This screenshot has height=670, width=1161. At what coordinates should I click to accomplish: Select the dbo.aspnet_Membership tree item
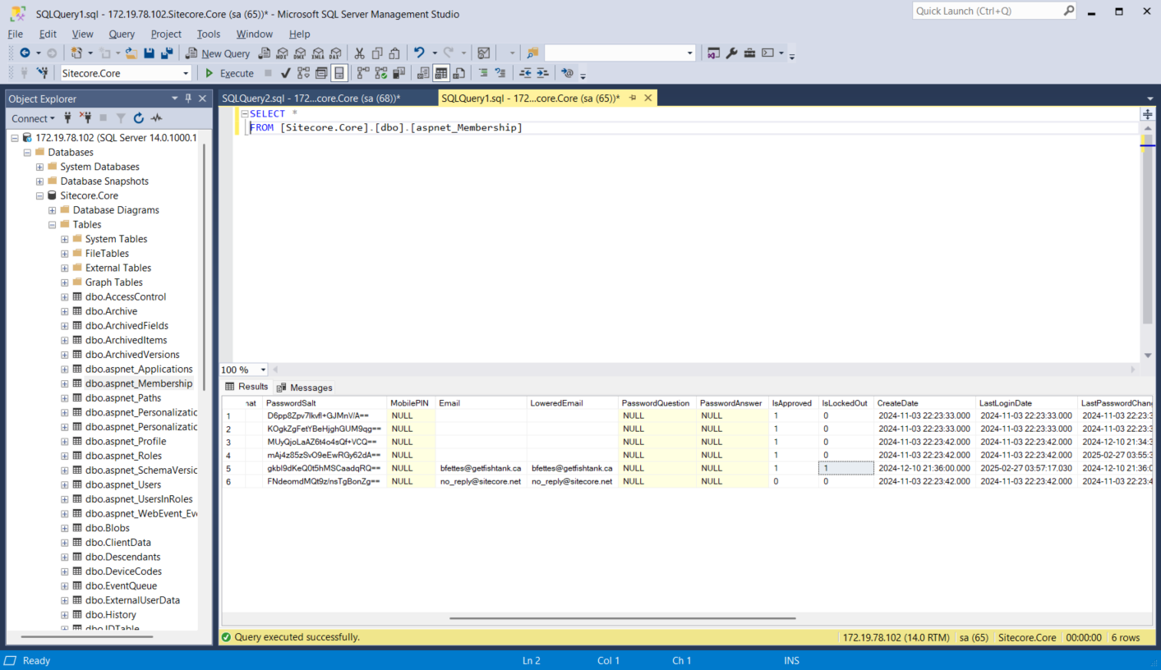pos(139,383)
